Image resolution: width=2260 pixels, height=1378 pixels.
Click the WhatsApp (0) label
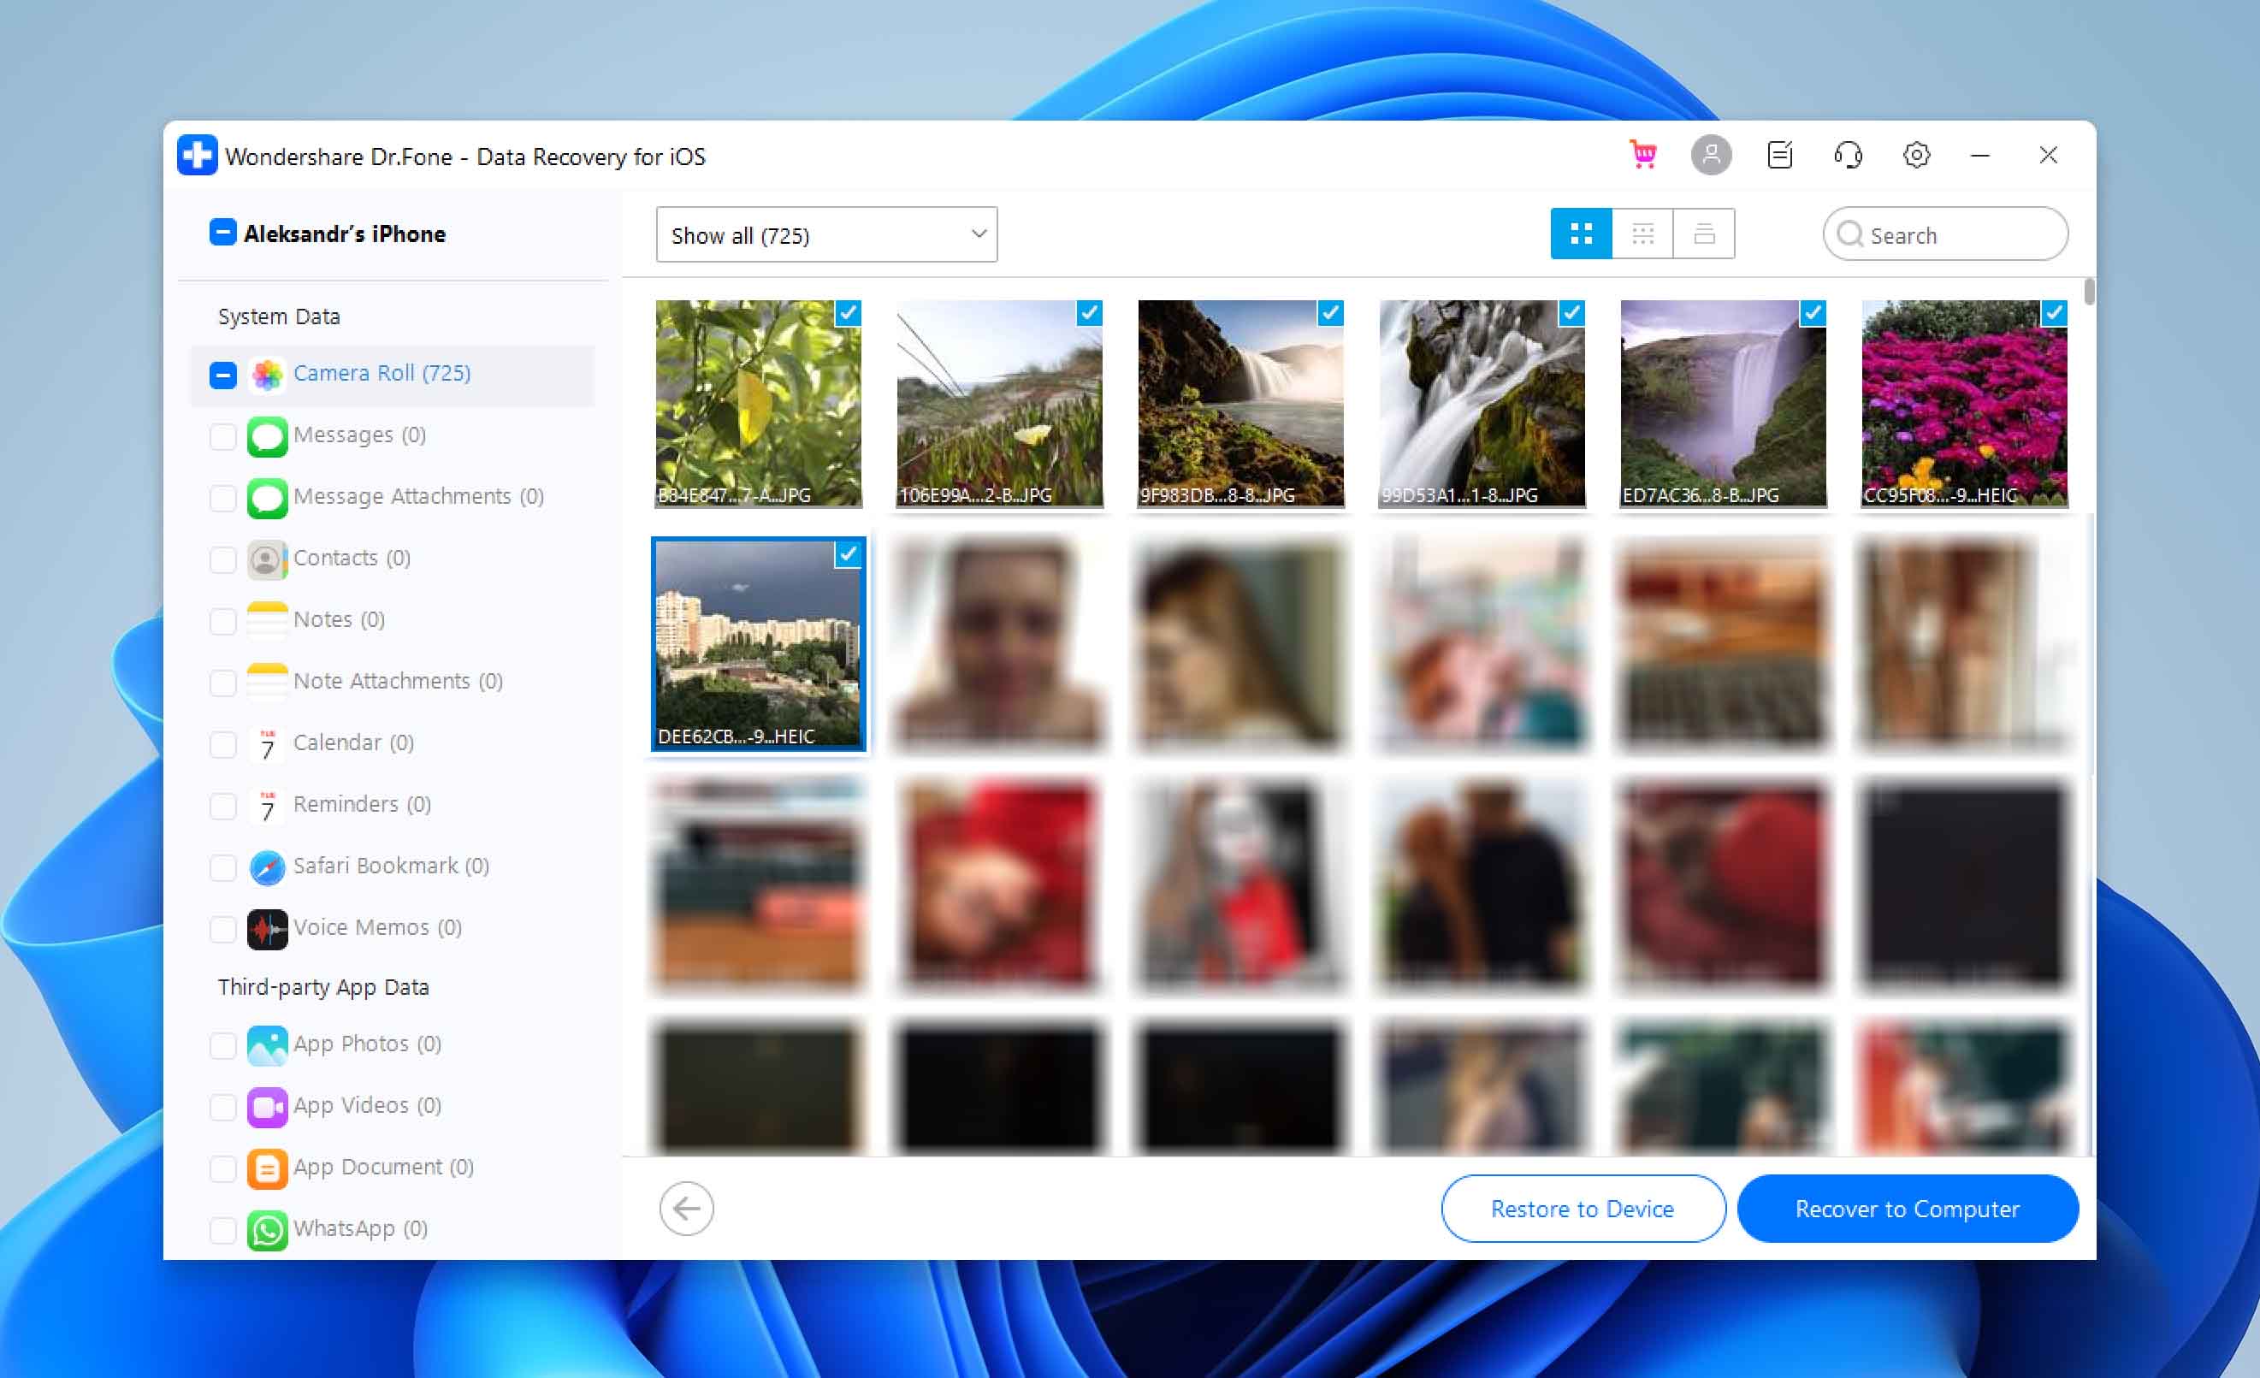[360, 1227]
